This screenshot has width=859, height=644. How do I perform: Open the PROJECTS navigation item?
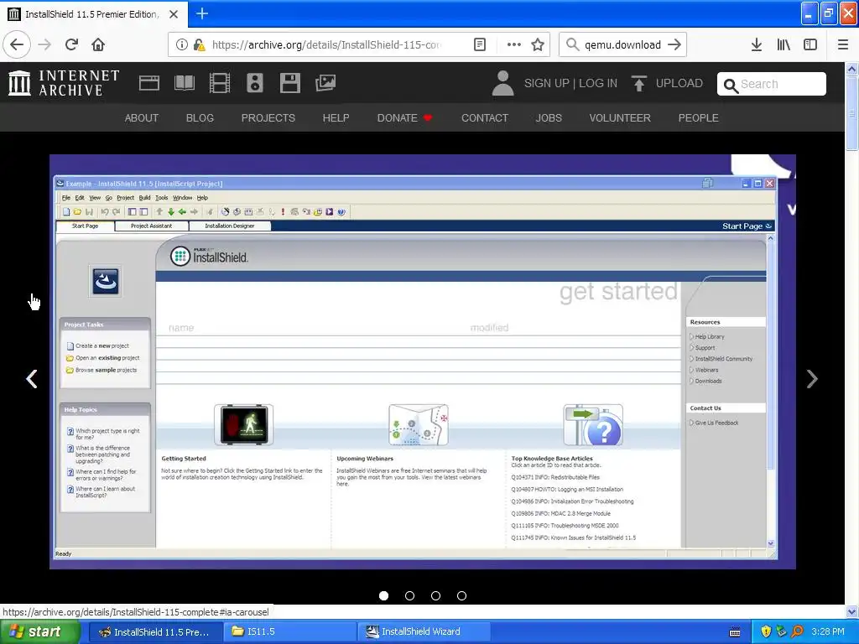click(268, 117)
